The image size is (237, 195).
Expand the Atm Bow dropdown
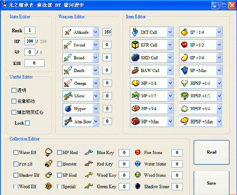(x=96, y=121)
